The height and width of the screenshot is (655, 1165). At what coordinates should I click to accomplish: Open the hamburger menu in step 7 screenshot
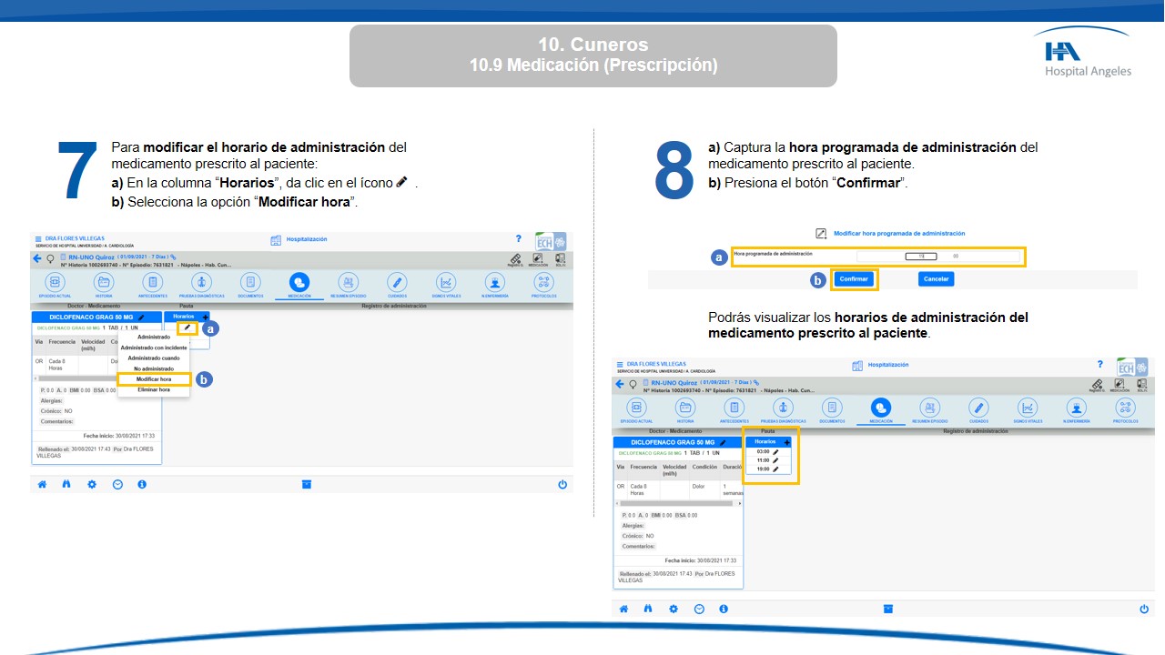(37, 238)
